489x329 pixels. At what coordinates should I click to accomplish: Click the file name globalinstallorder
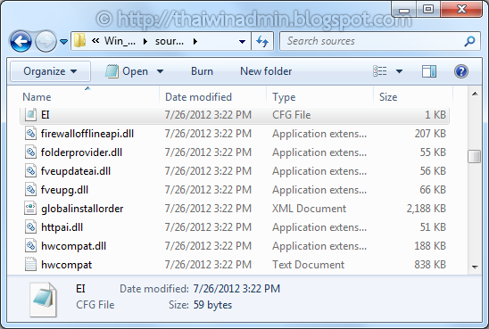(x=82, y=209)
